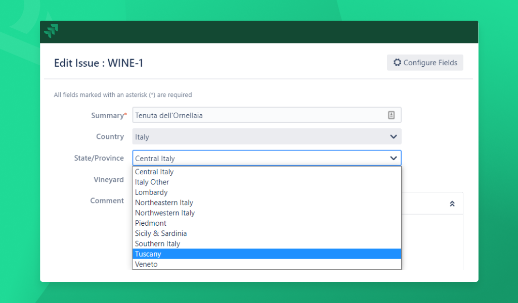This screenshot has height=303, width=518.
Task: Choose Italy Other option
Action: pyautogui.click(x=267, y=182)
